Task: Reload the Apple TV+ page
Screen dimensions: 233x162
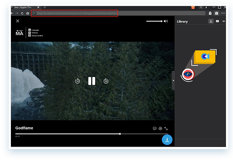Action: point(22,13)
